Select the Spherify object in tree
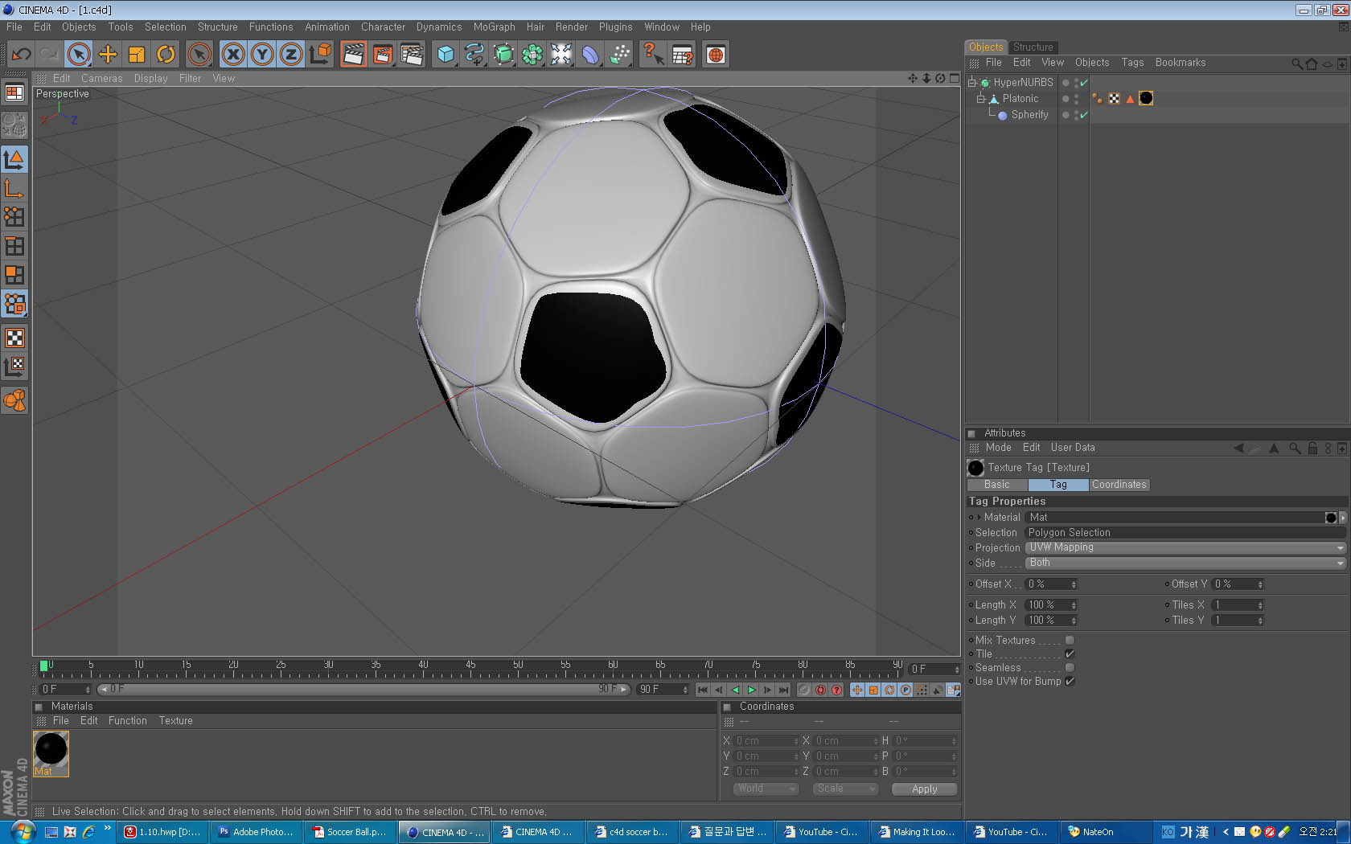 tap(1029, 115)
